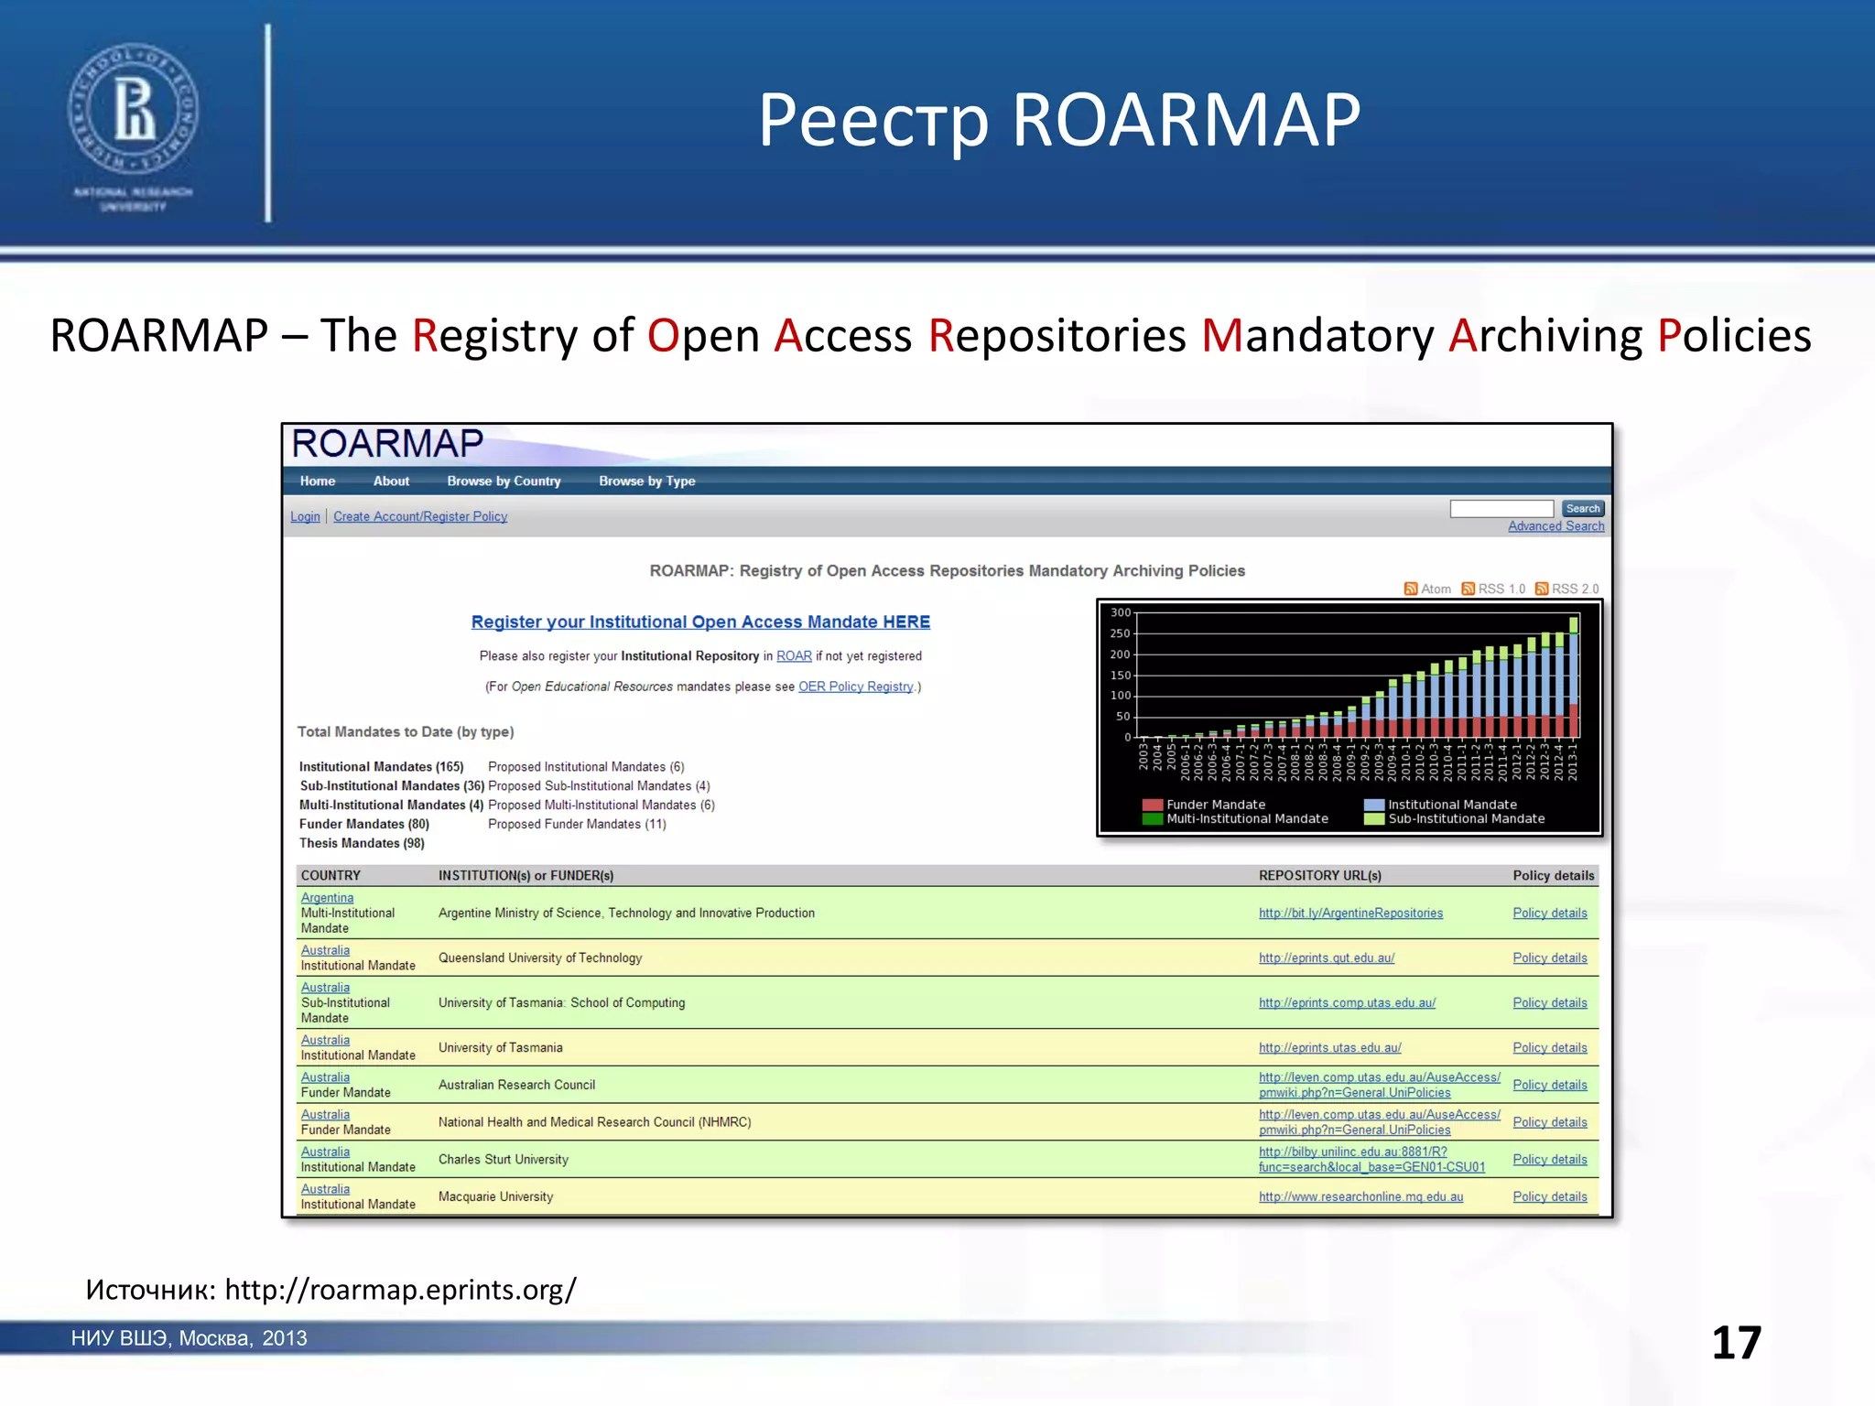Click the ROARMAP site logo
Screen dimensions: 1875x1406
tap(387, 444)
